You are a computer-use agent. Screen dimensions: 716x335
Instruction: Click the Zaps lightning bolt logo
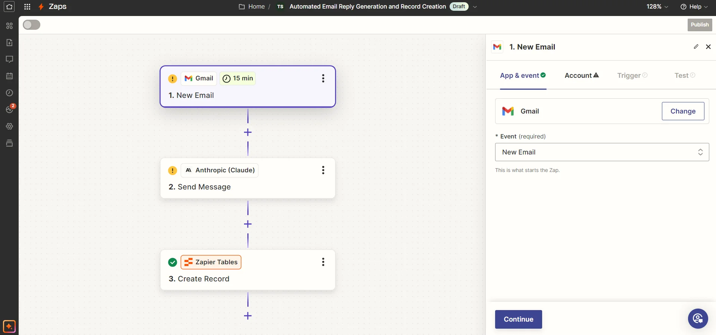coord(41,7)
